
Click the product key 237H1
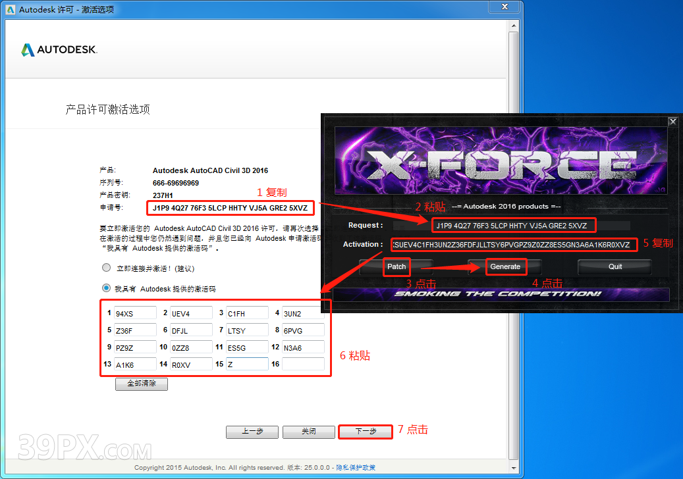click(x=163, y=196)
